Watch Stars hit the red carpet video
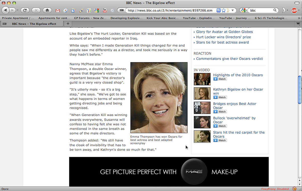The height and width of the screenshot is (191, 302). pyautogui.click(x=220, y=140)
